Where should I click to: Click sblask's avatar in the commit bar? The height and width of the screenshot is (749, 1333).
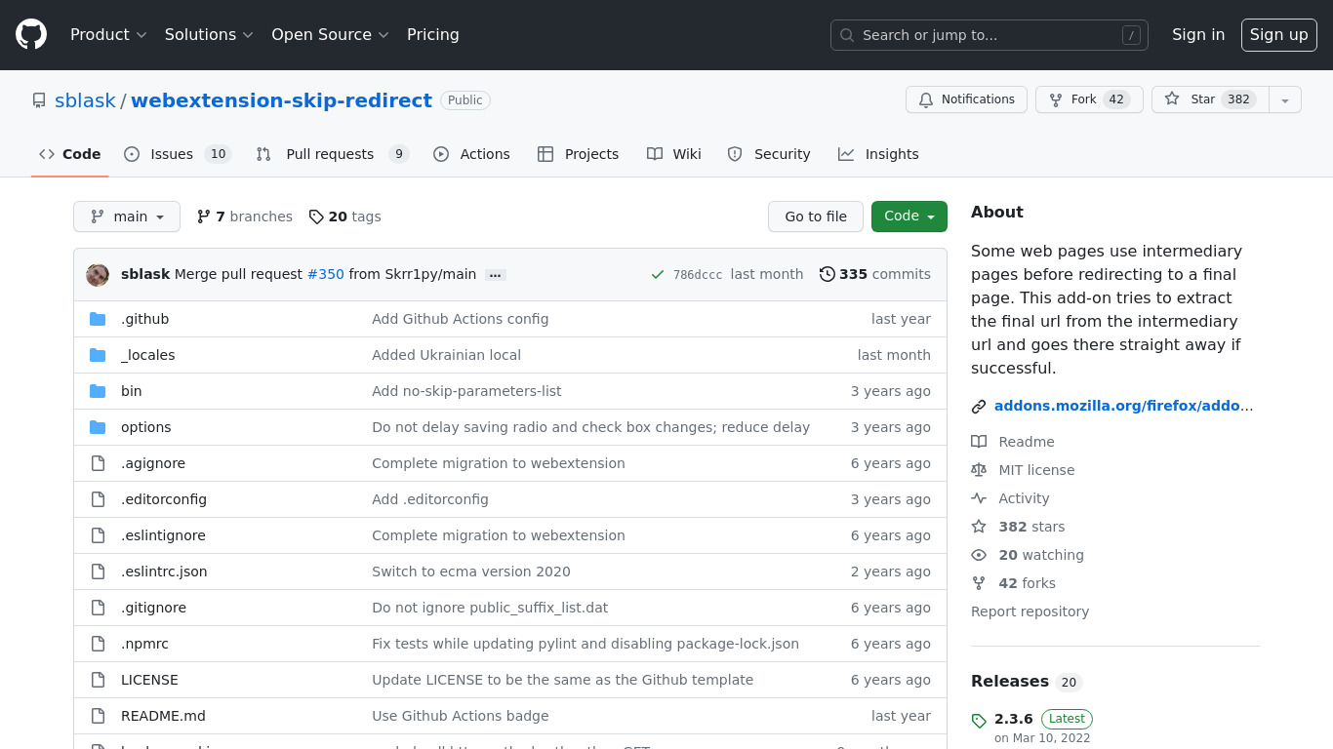pos(98,275)
